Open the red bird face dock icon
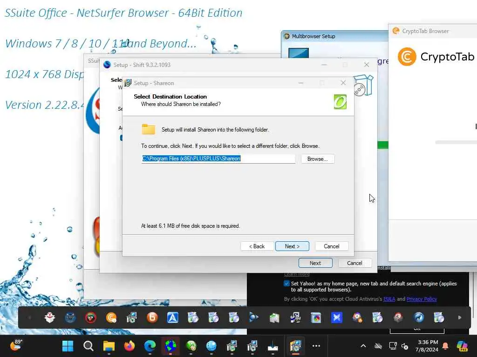 [91, 317]
